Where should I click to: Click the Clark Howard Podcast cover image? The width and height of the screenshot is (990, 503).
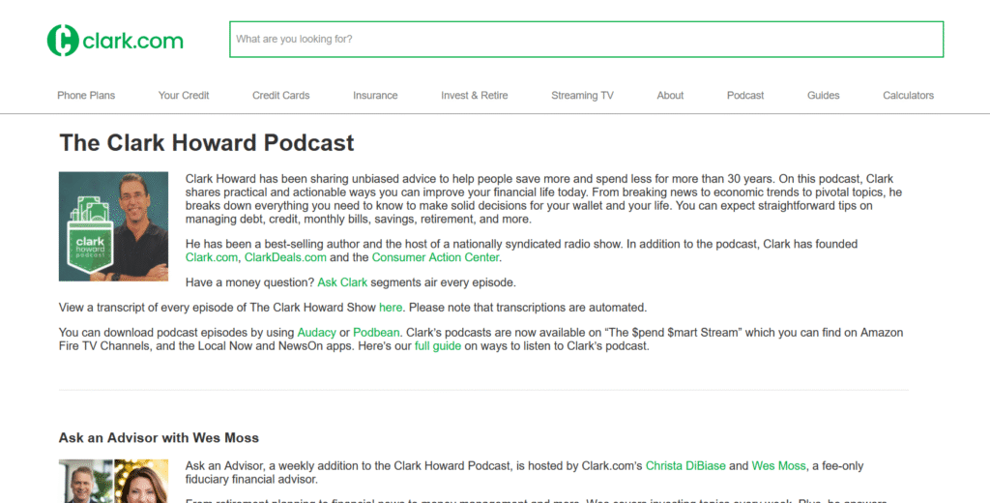114,226
